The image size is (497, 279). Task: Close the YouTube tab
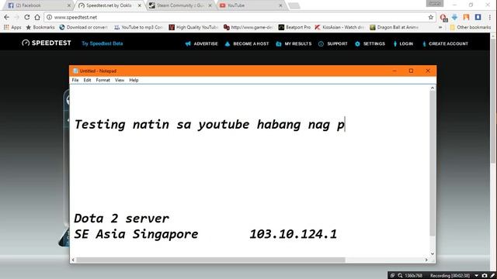pyautogui.click(x=280, y=5)
